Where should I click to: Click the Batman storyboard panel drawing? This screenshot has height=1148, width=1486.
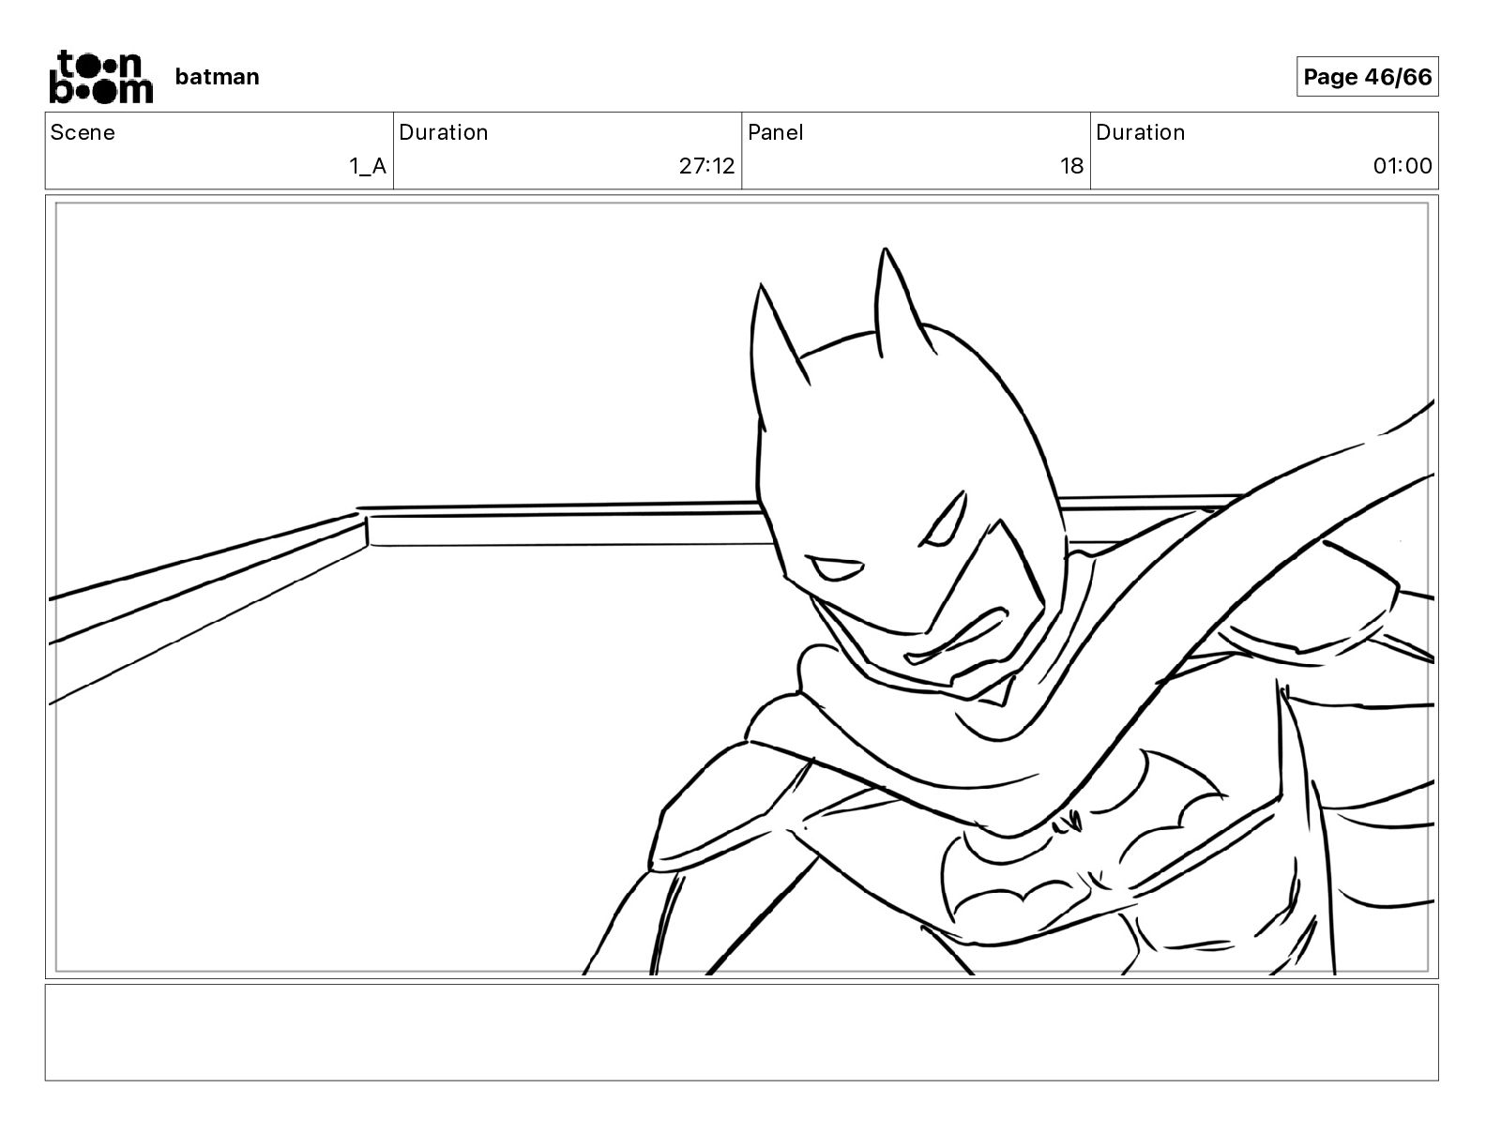(x=742, y=587)
